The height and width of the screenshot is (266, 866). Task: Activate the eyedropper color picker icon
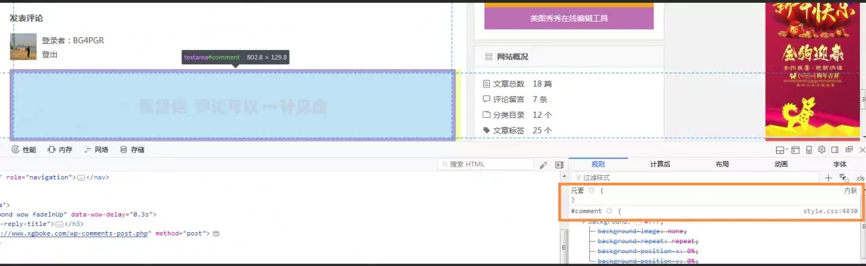(543, 164)
